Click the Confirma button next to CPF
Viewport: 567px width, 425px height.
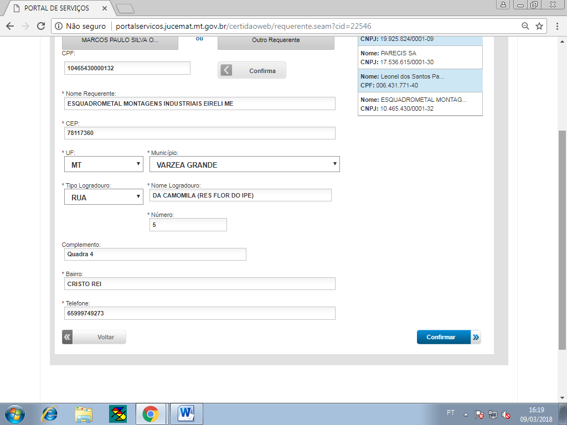(x=252, y=70)
